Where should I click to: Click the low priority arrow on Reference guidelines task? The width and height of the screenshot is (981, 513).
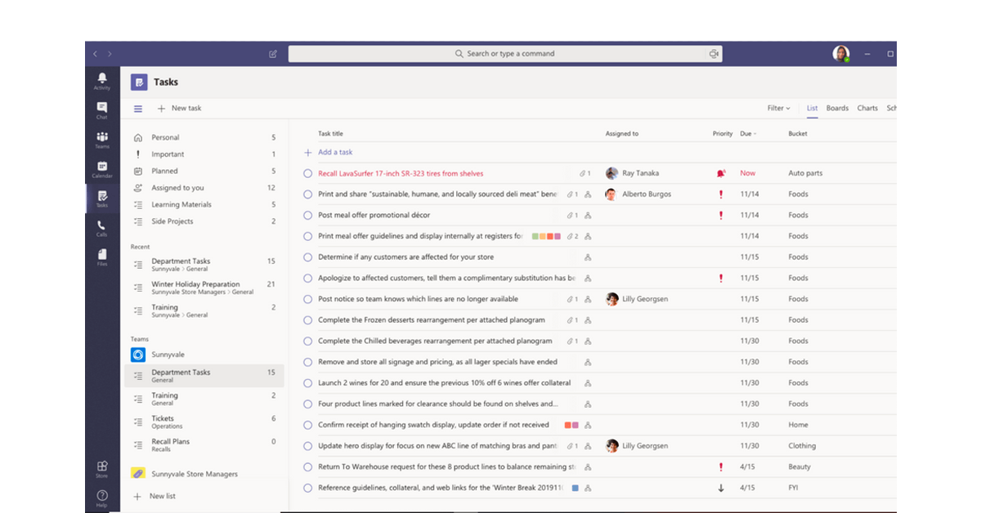tap(721, 488)
